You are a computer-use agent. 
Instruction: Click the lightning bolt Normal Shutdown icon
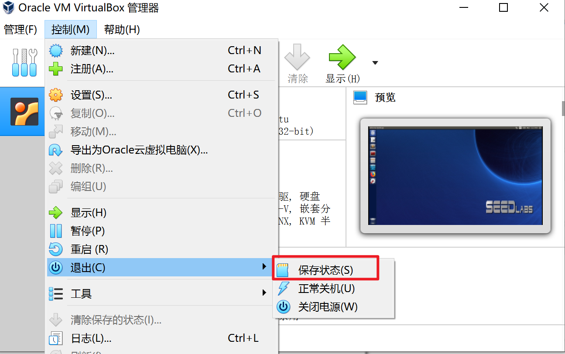pyautogui.click(x=283, y=289)
